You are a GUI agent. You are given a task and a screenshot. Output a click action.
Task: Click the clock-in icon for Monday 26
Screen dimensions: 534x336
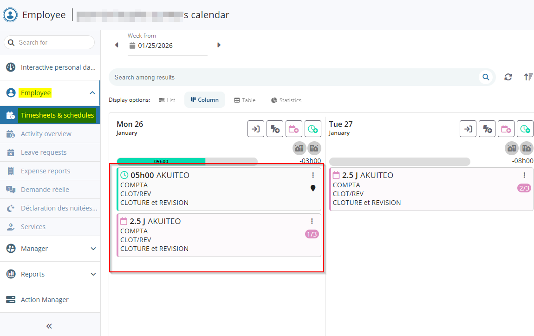(256, 129)
